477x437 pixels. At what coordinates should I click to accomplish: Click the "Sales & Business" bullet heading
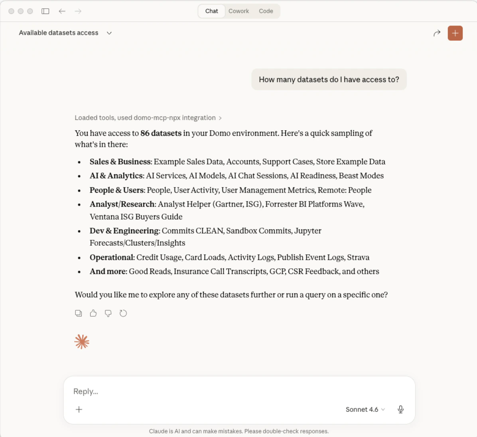click(120, 161)
